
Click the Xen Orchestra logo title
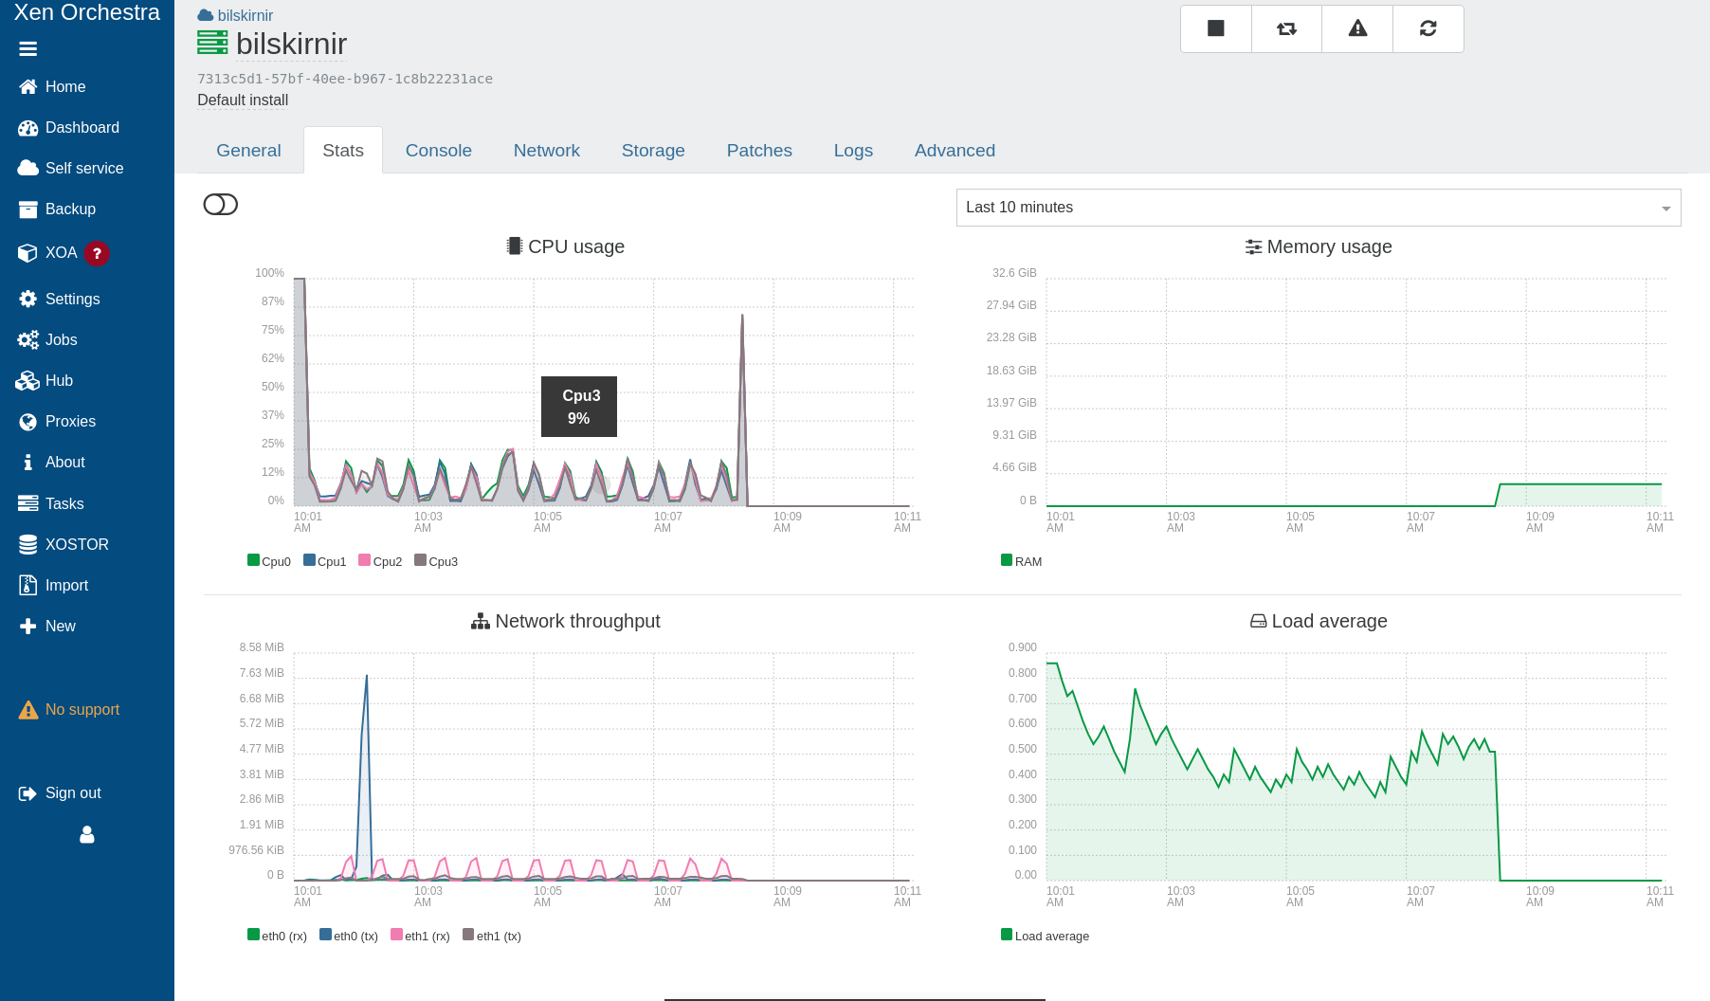[x=87, y=12]
